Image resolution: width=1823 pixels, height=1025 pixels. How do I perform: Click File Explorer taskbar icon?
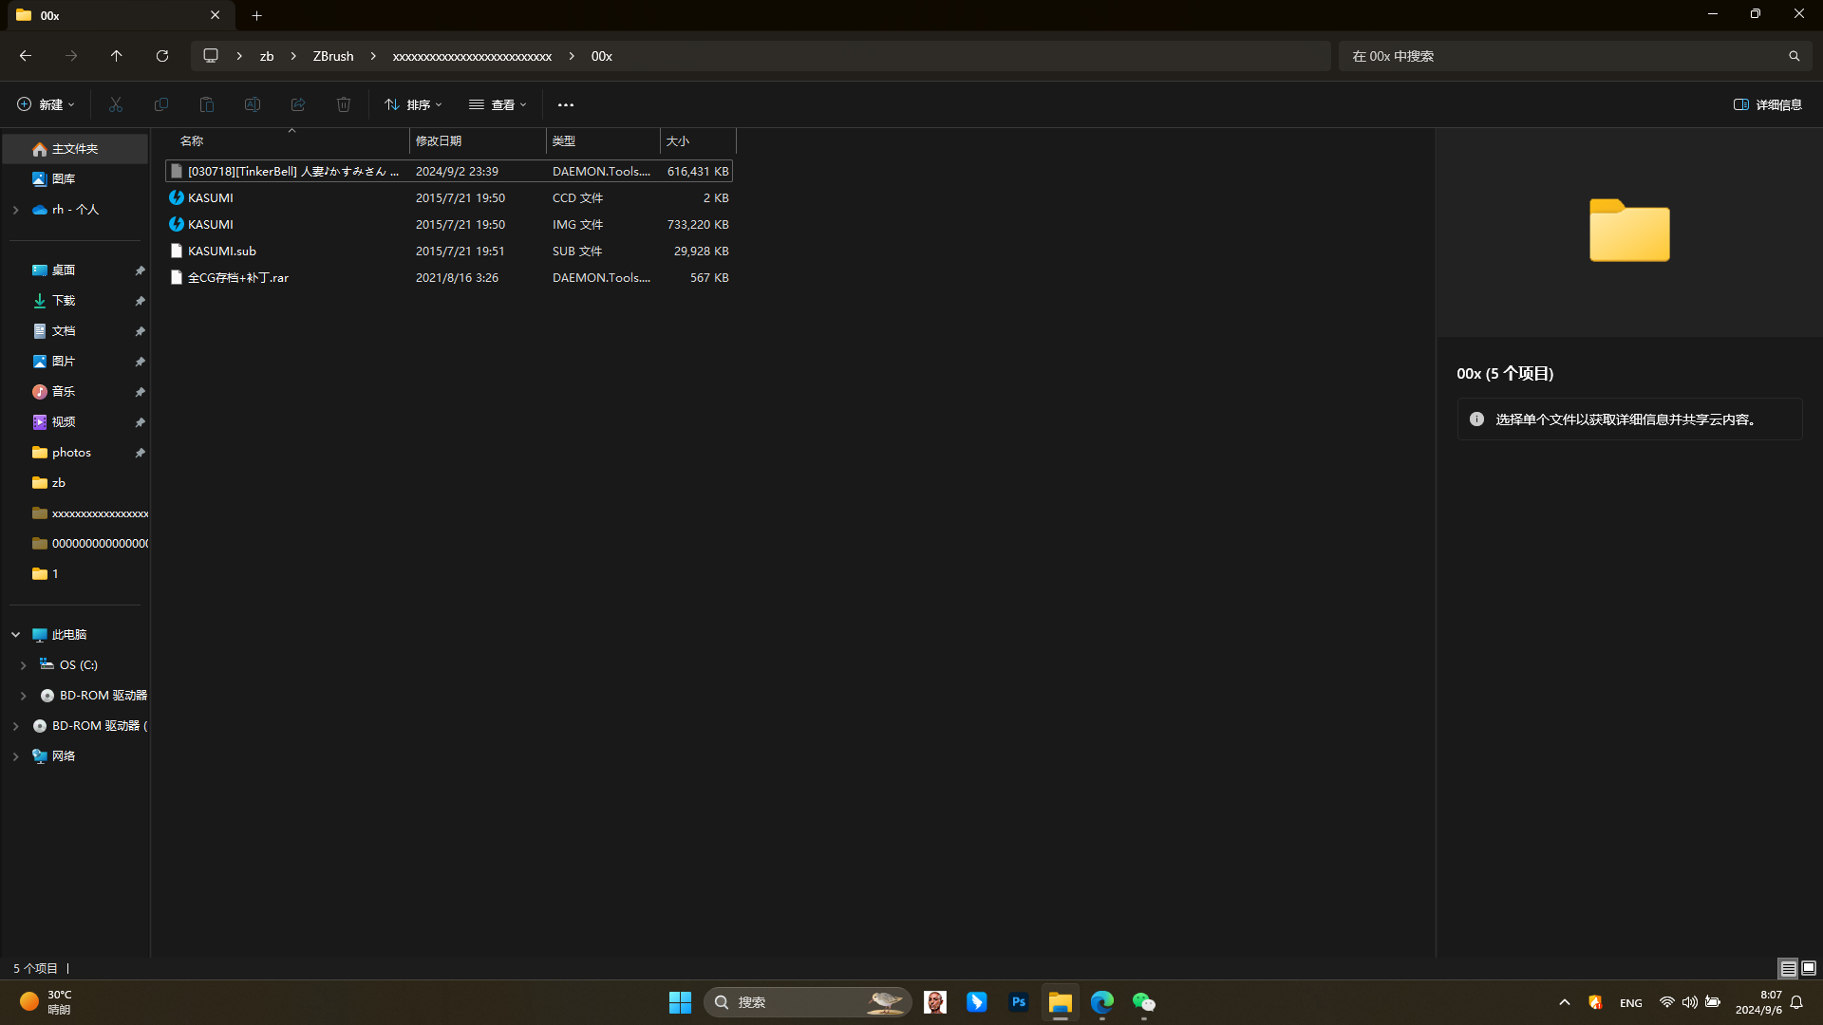1061,1002
